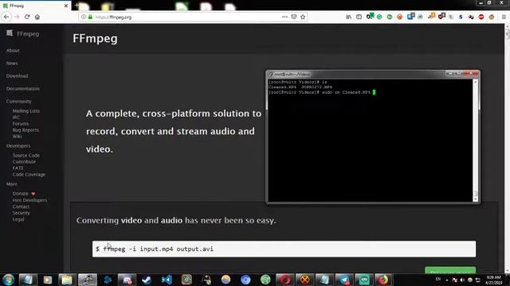Close the FFmpeg browser tab
The image size is (510, 286).
tap(66, 6)
